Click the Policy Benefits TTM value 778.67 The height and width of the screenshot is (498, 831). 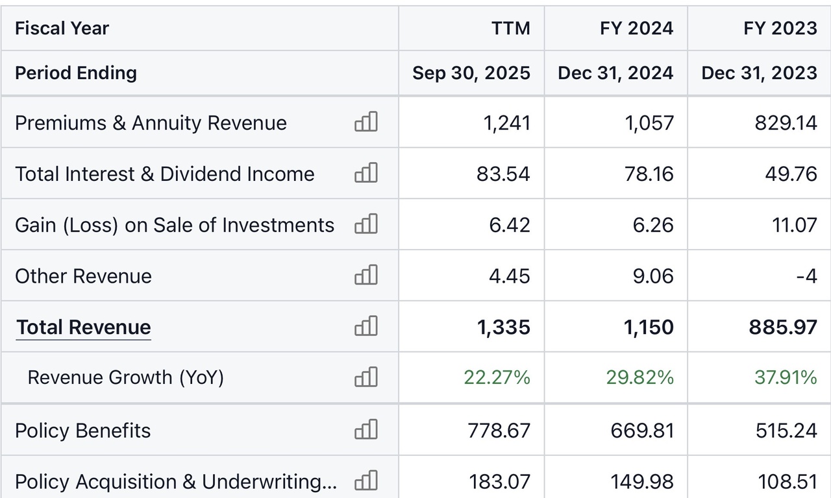point(499,431)
